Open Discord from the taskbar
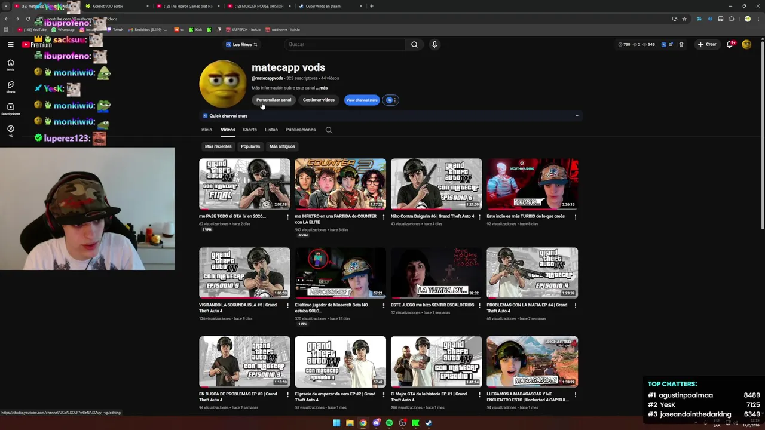This screenshot has width=765, height=430. pos(376,423)
